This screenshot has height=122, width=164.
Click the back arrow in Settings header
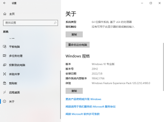(4, 3)
